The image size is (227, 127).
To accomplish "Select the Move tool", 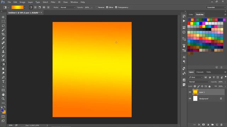I will (x=3, y=17).
